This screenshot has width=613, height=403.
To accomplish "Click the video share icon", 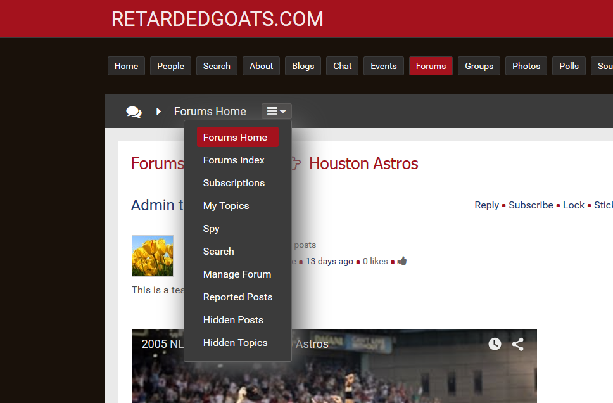I will click(517, 344).
